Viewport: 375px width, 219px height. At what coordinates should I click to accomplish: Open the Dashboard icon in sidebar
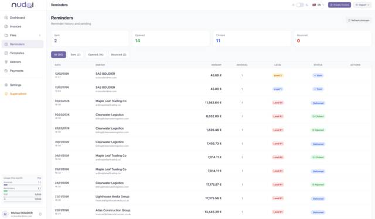coord(6,18)
